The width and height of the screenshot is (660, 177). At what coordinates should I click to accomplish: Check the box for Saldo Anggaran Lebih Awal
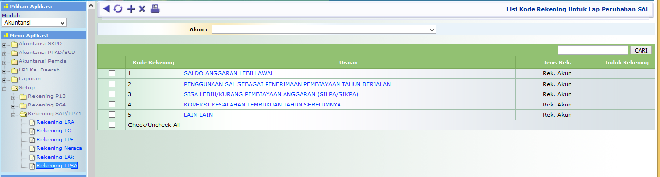click(x=112, y=73)
